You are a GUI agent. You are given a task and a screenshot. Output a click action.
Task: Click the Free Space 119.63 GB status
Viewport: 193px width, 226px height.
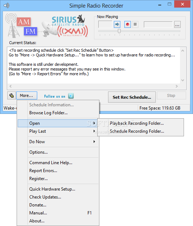(160, 108)
